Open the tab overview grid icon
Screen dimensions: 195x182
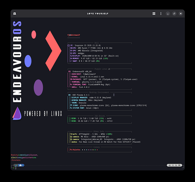pyautogui.click(x=154, y=13)
